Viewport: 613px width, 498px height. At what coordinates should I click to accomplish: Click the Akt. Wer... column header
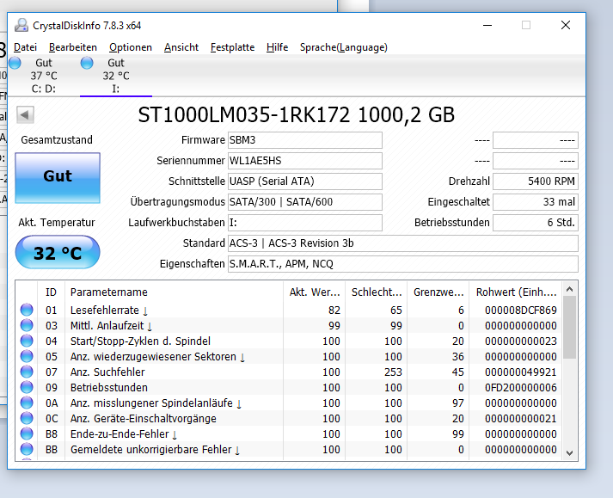point(315,292)
